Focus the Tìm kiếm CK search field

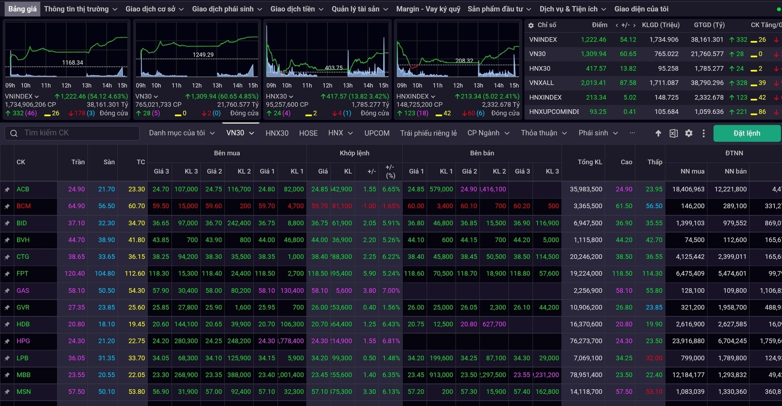click(x=77, y=133)
